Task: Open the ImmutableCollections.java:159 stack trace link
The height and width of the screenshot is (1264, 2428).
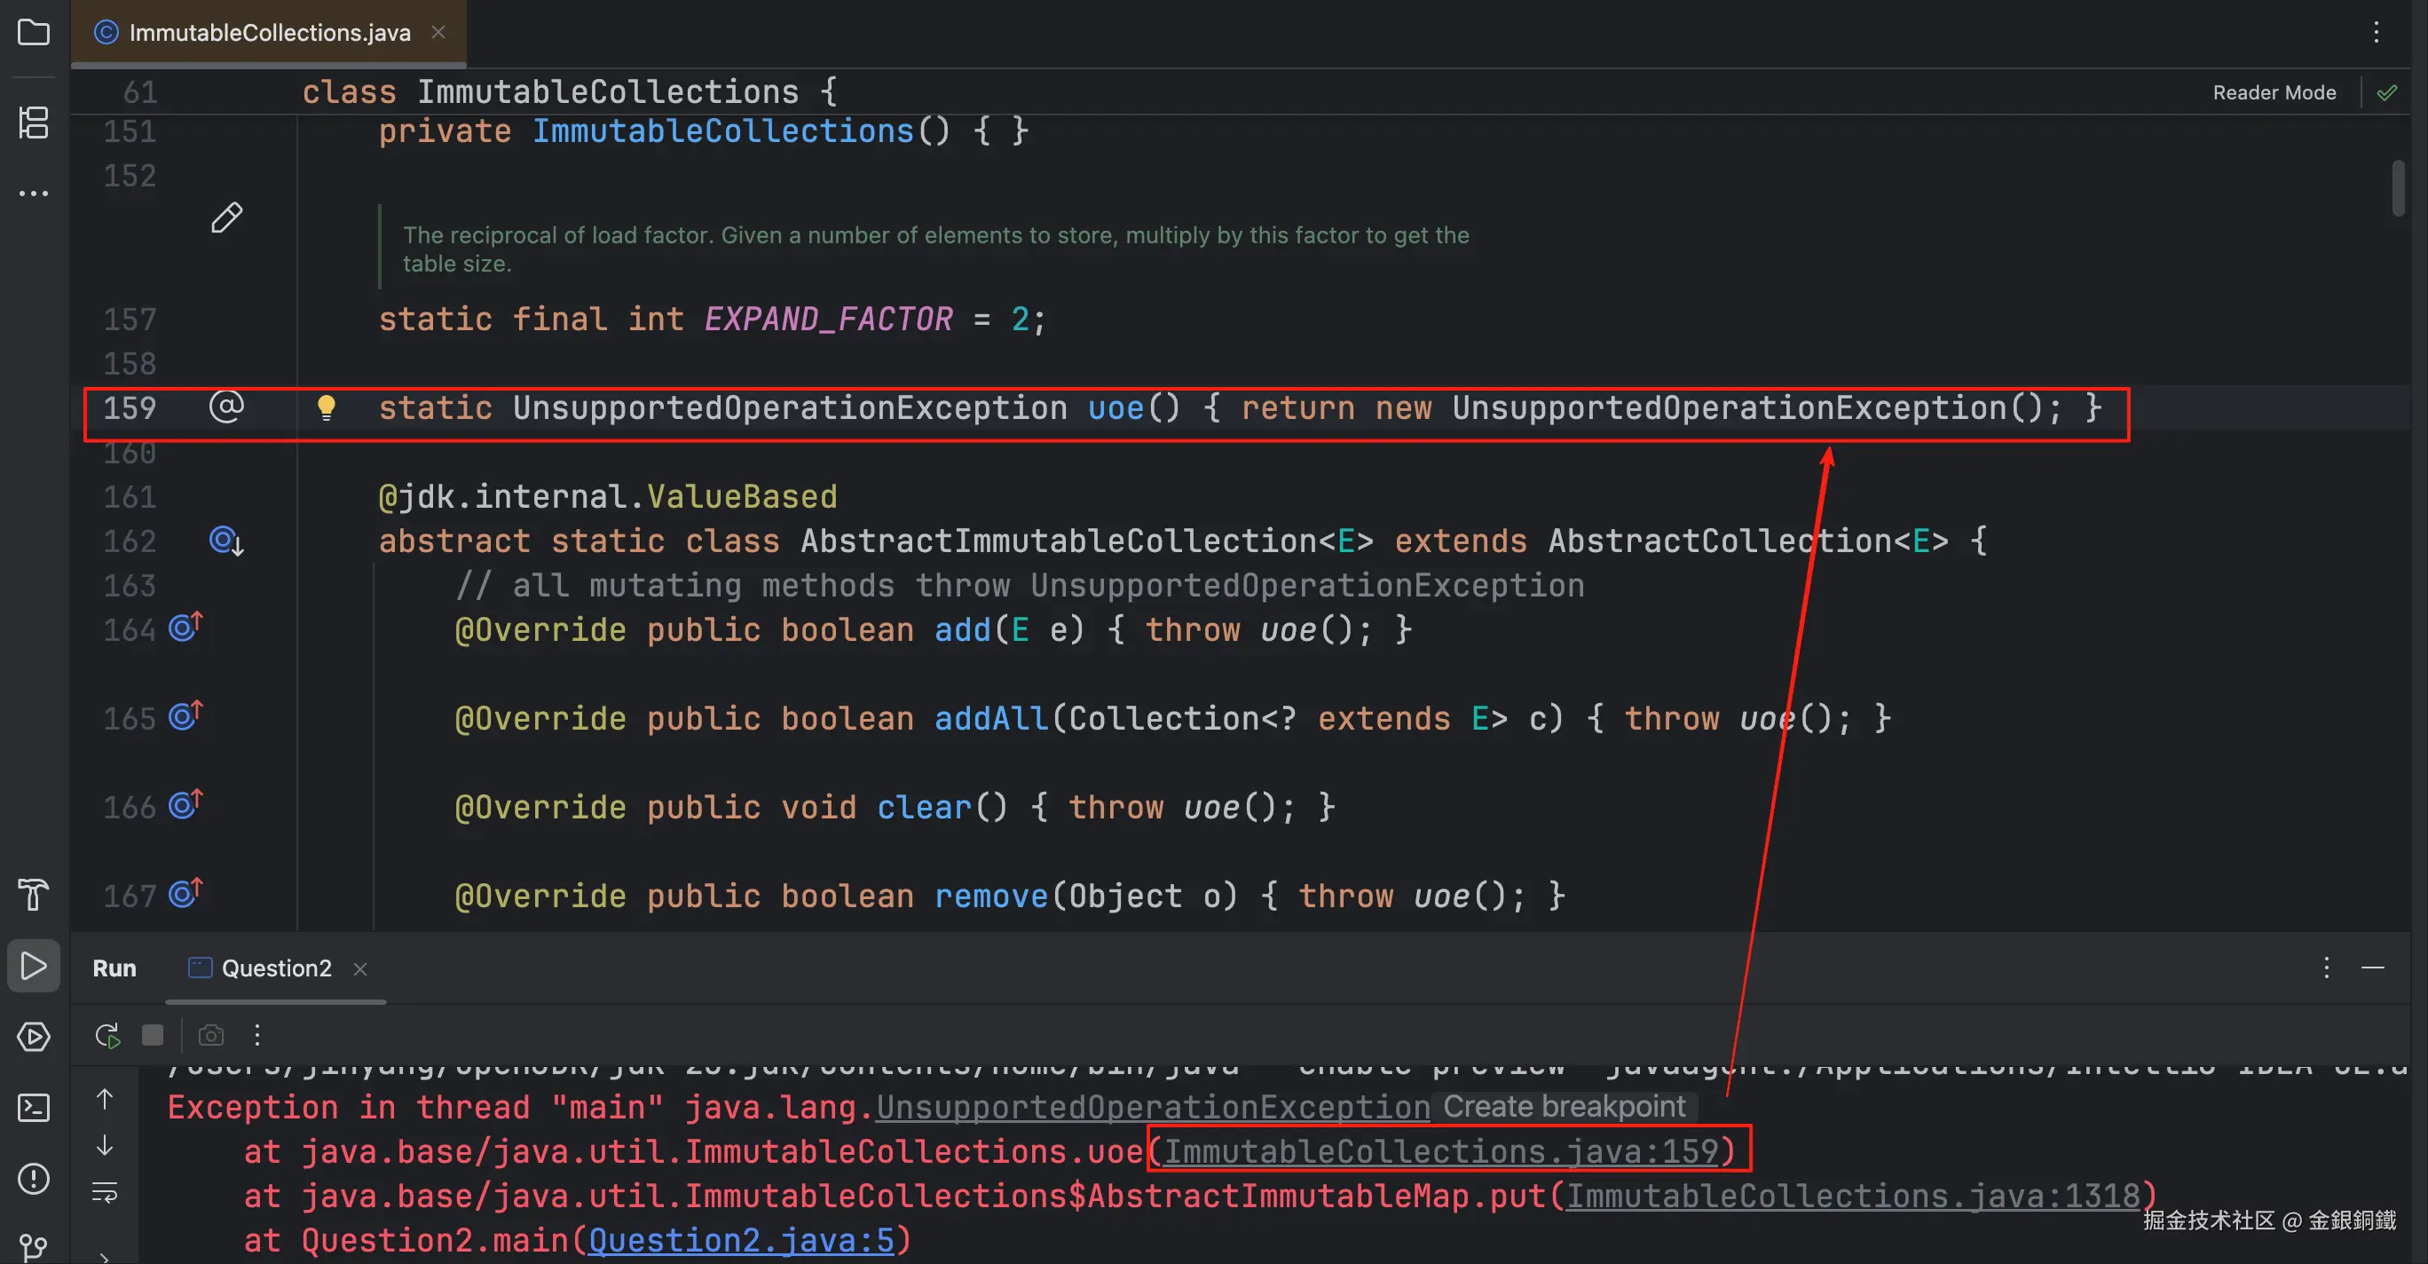Action: (1442, 1152)
